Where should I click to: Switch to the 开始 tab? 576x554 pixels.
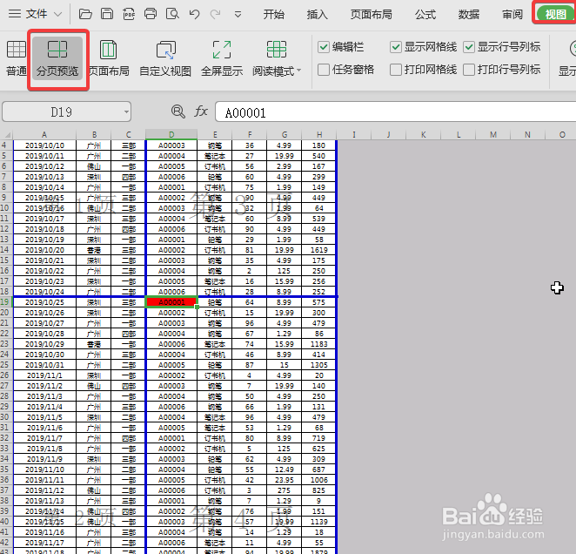274,14
